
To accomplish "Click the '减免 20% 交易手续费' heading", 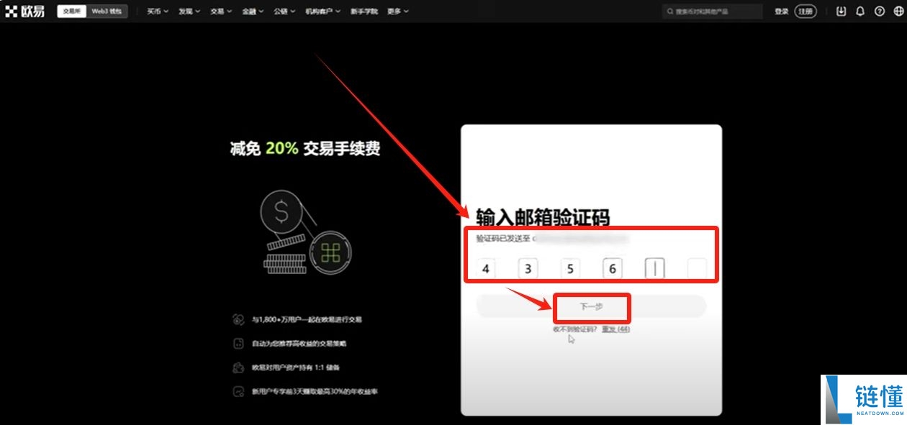I will 305,149.
